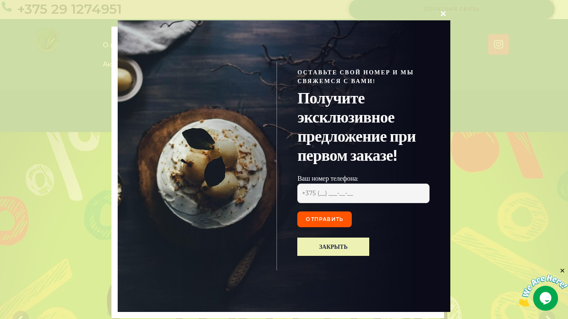This screenshot has height=319, width=568.
Task: Submit the form with ОТПРАВИТЬ button
Action: [x=324, y=219]
